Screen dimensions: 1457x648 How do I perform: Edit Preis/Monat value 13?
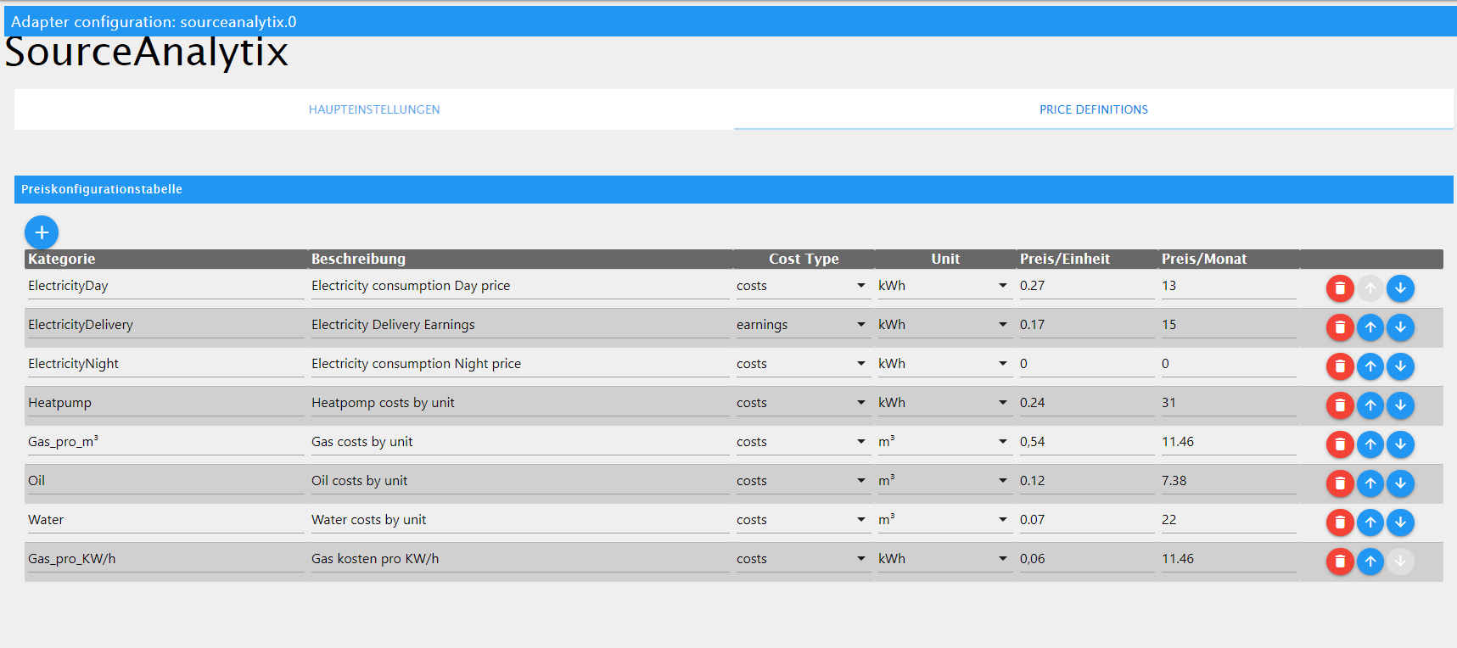[x=1229, y=286]
